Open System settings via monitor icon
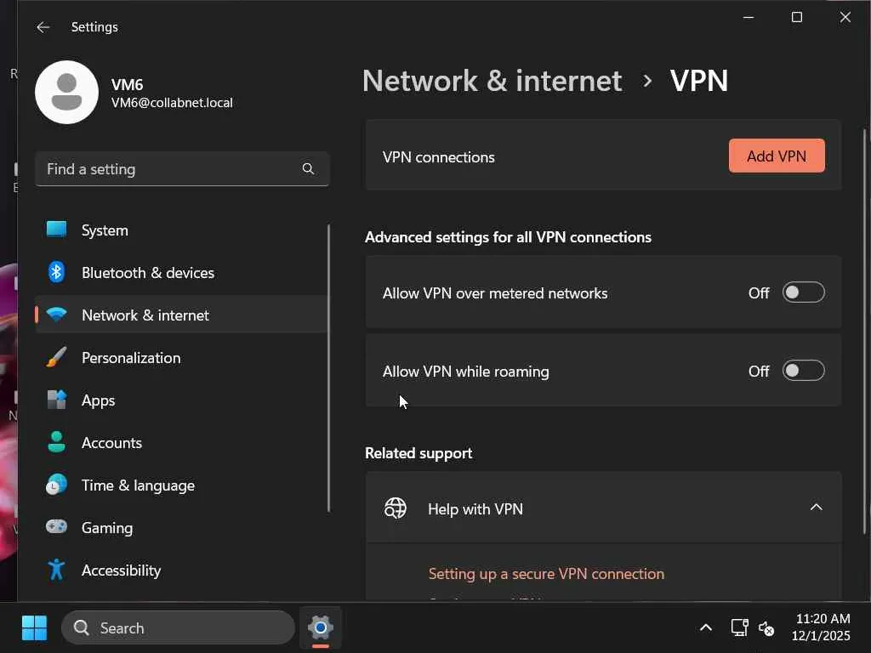Screen dimensions: 871x653 56,230
